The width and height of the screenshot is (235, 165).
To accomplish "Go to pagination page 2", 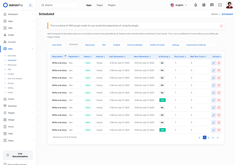I will pos(208,138).
